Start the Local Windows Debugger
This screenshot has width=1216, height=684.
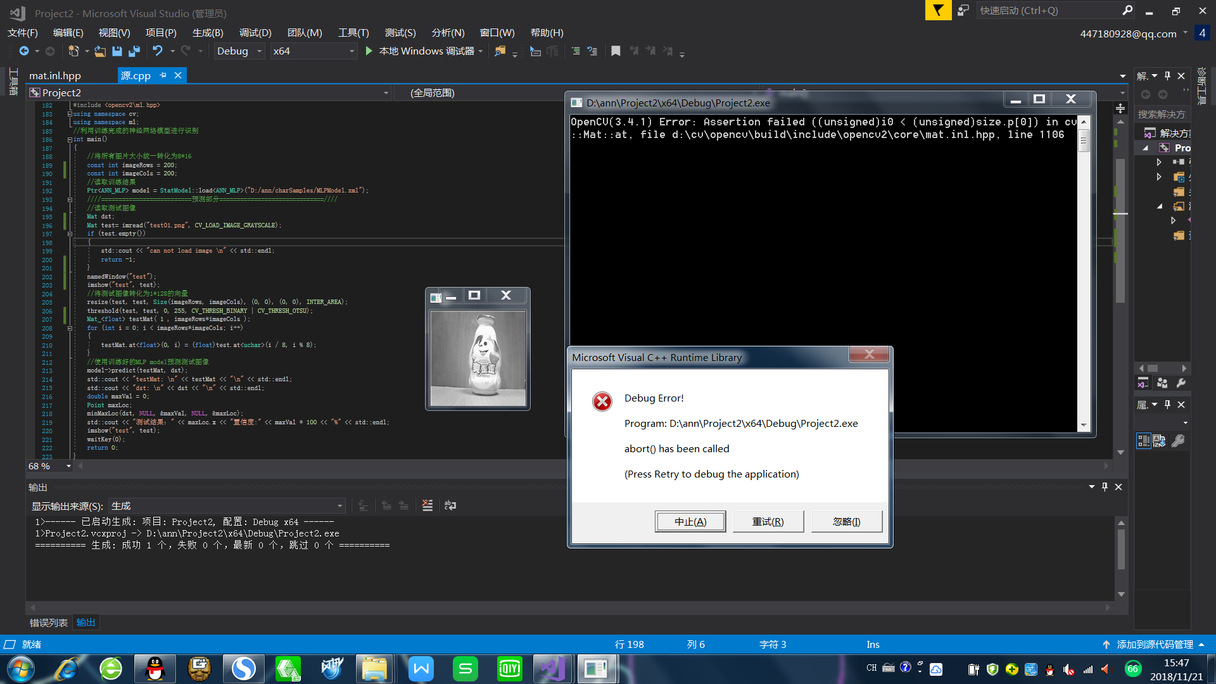(369, 51)
